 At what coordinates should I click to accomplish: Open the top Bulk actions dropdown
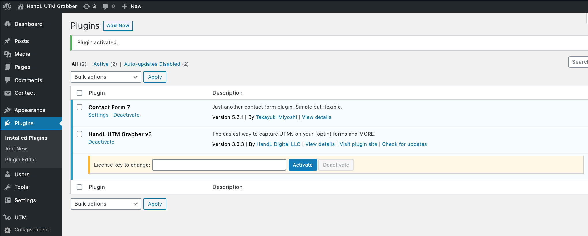pyautogui.click(x=106, y=77)
